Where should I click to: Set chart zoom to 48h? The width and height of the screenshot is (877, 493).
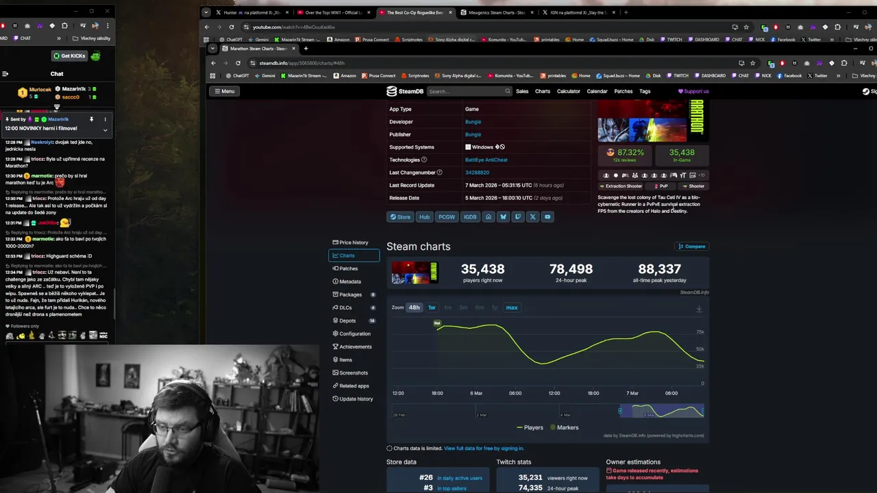[414, 307]
